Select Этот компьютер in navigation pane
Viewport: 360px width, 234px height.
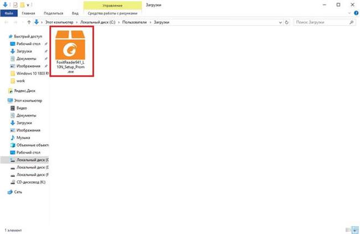pyautogui.click(x=28, y=101)
